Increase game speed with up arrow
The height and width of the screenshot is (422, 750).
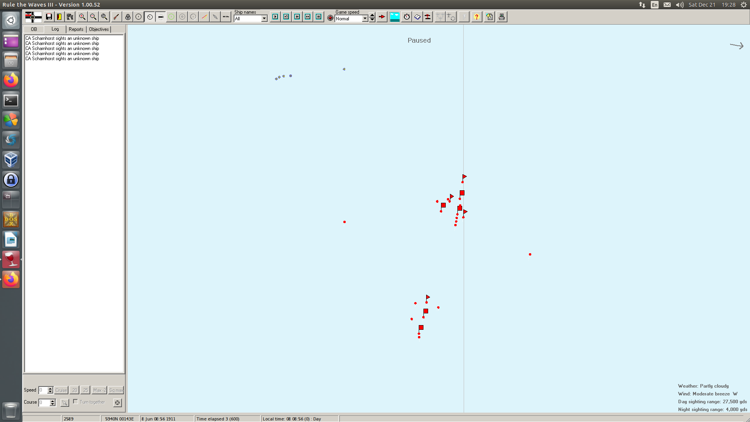(x=372, y=15)
